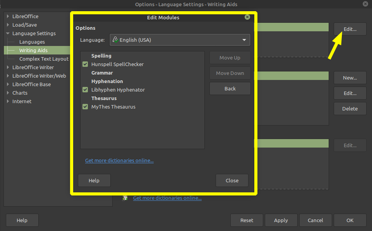
Task: Select Languages in the options tree
Action: pyautogui.click(x=32, y=42)
